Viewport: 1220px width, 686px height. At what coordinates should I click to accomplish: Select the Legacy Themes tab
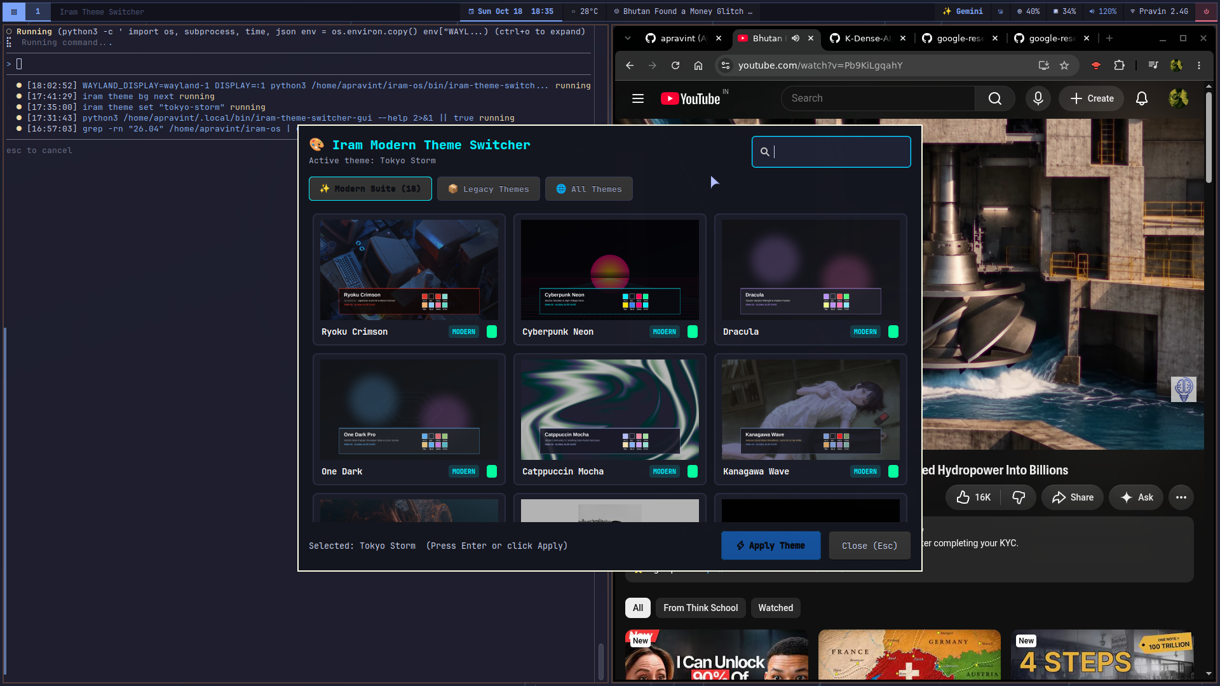coord(489,189)
